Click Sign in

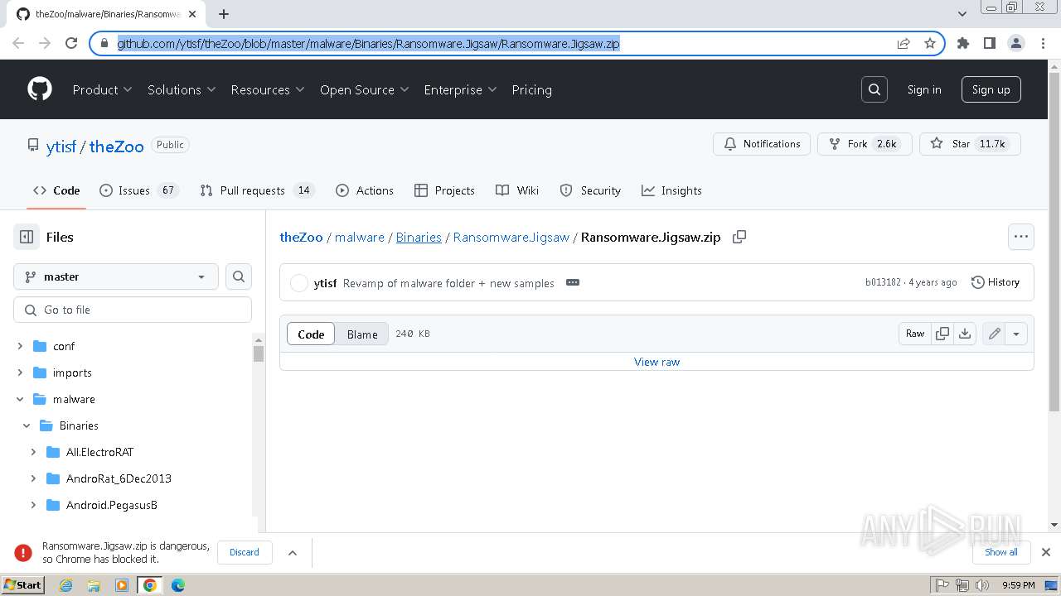pyautogui.click(x=924, y=89)
